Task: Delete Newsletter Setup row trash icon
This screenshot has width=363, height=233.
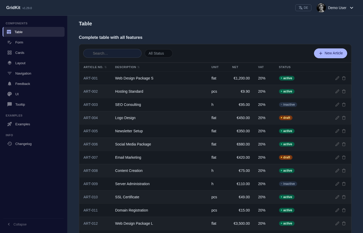Action: tap(344, 131)
